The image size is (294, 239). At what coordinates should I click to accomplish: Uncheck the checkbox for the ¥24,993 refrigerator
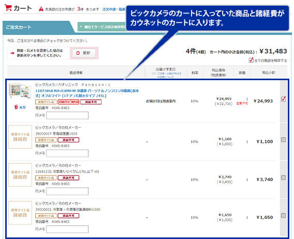(x=283, y=99)
